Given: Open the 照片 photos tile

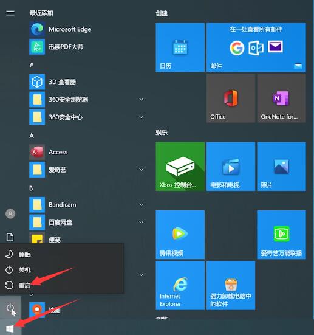Looking at the screenshot, I should point(281,166).
